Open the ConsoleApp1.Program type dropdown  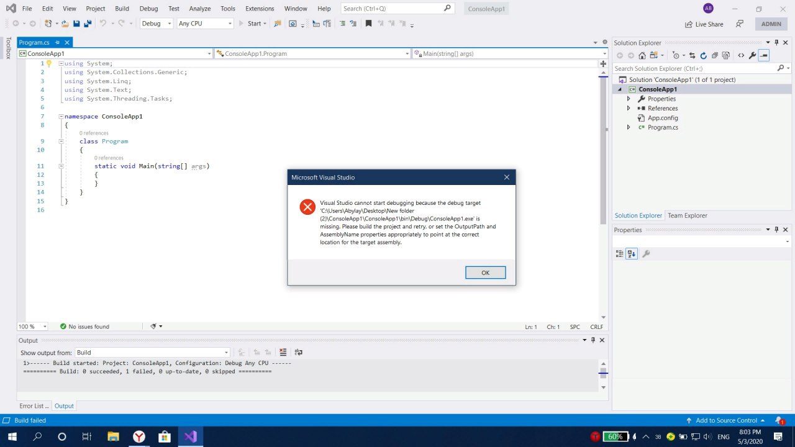(x=312, y=54)
